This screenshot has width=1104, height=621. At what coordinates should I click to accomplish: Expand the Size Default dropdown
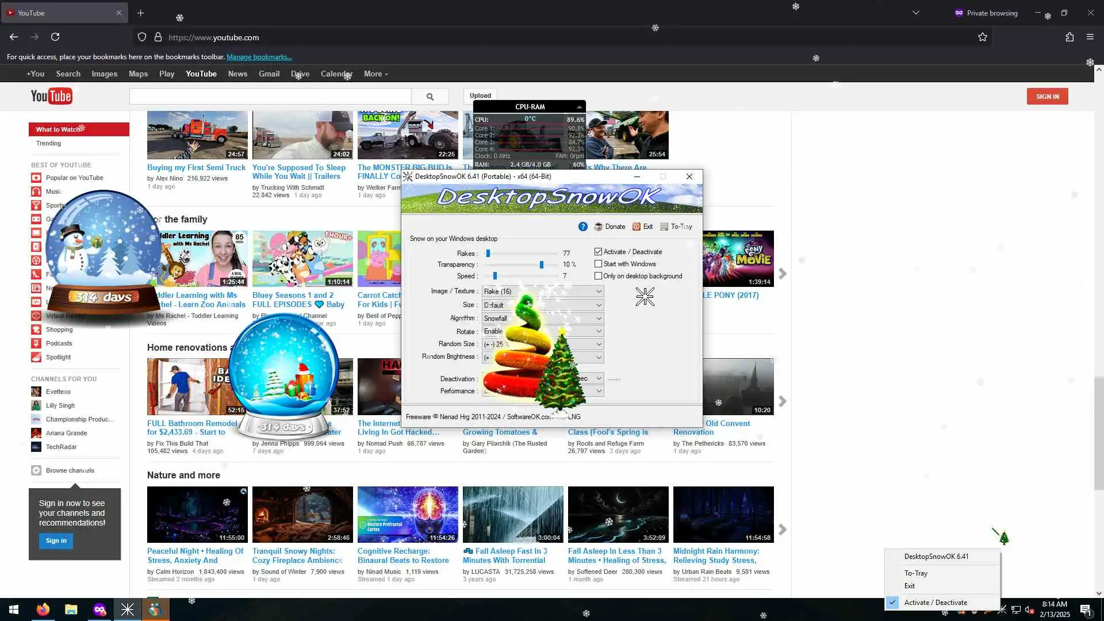click(598, 305)
